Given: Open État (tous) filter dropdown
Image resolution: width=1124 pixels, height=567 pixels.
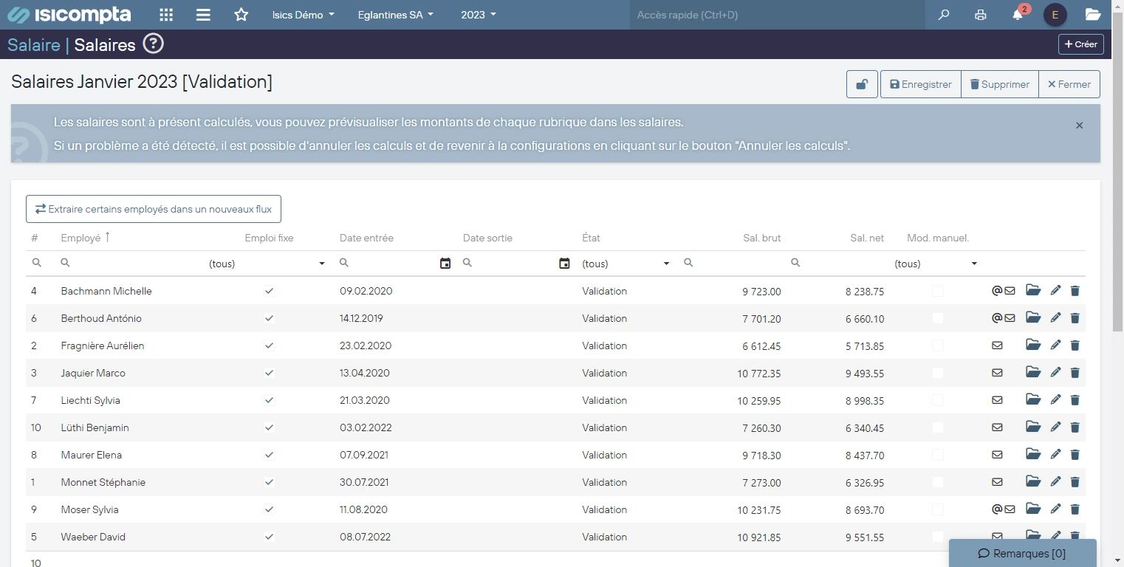Looking at the screenshot, I should [626, 264].
